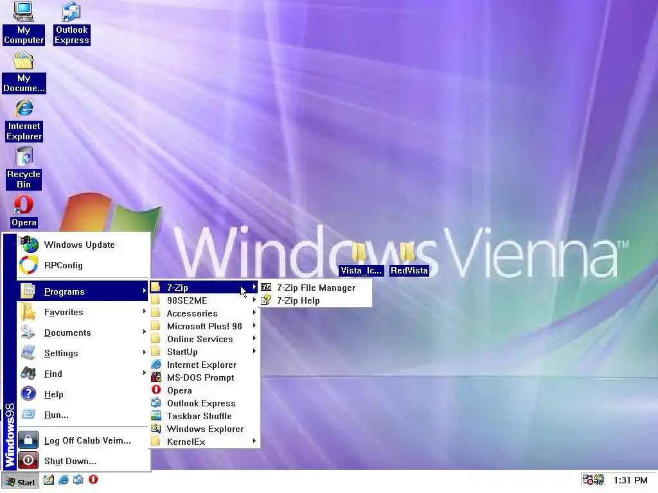
Task: Open the My Computer desktop icon
Action: [x=24, y=23]
